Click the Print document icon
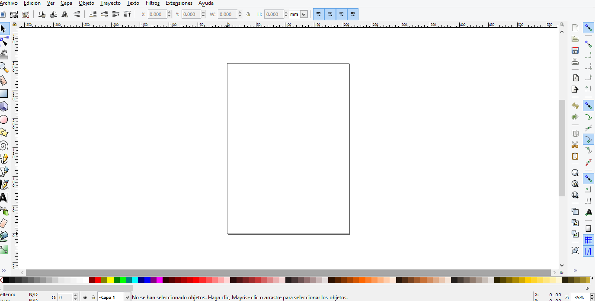This screenshot has width=595, height=301. click(x=575, y=61)
